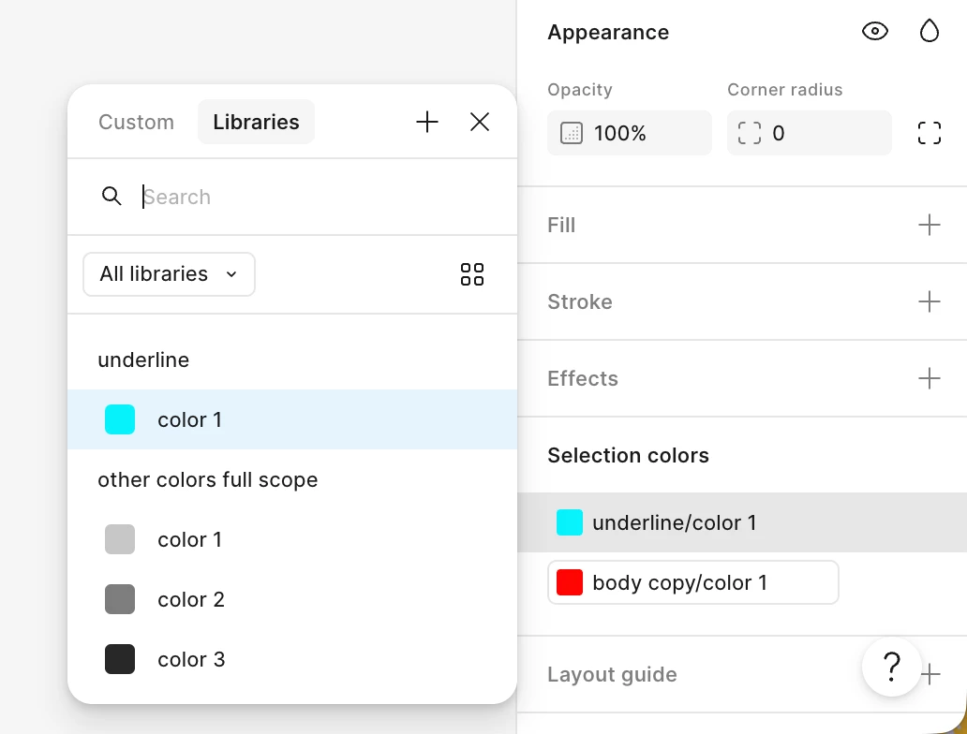
Task: Close the color libraries popup
Action: [x=479, y=122]
